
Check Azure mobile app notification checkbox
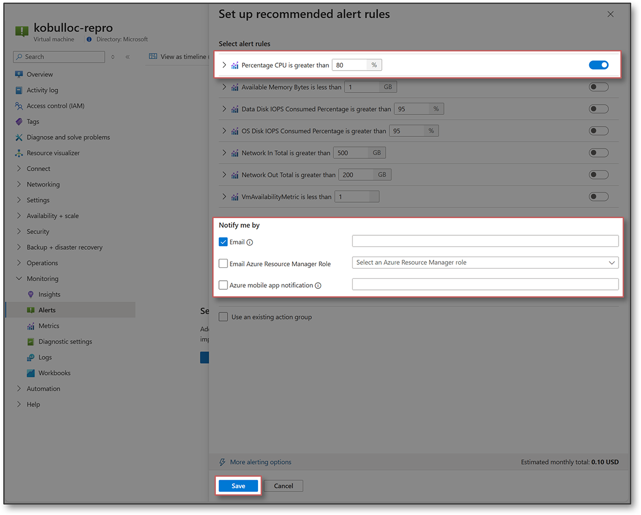[x=223, y=285]
